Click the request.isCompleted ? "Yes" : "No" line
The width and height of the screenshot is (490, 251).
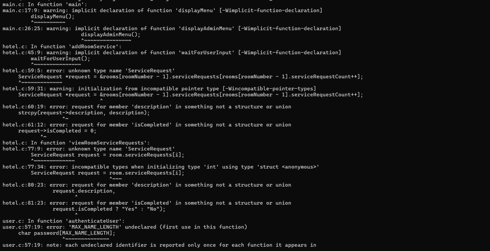coord(109,209)
